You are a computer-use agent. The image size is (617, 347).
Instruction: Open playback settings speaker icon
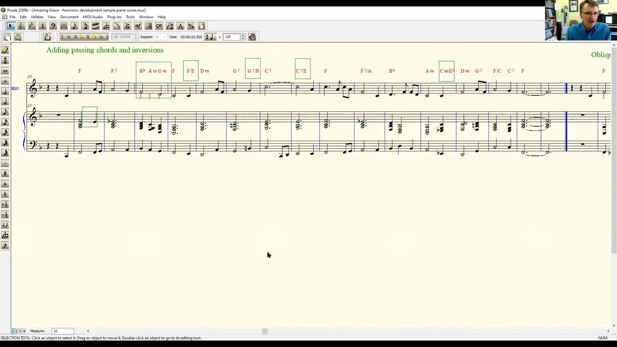[x=252, y=37]
